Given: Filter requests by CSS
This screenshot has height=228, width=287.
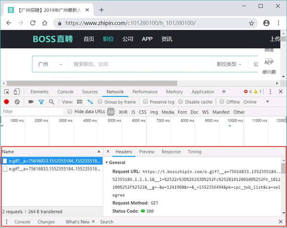Looking at the screenshot, I should pos(143,112).
